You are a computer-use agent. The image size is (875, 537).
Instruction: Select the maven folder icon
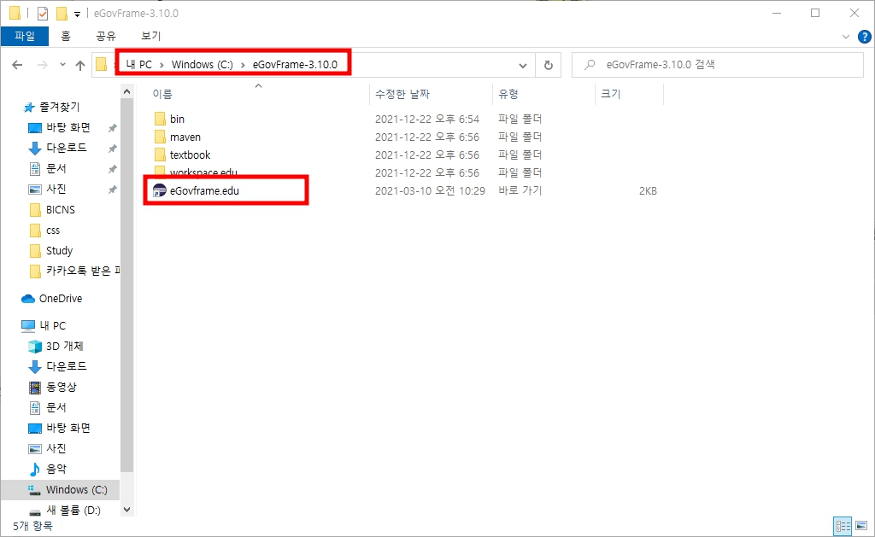[x=160, y=137]
